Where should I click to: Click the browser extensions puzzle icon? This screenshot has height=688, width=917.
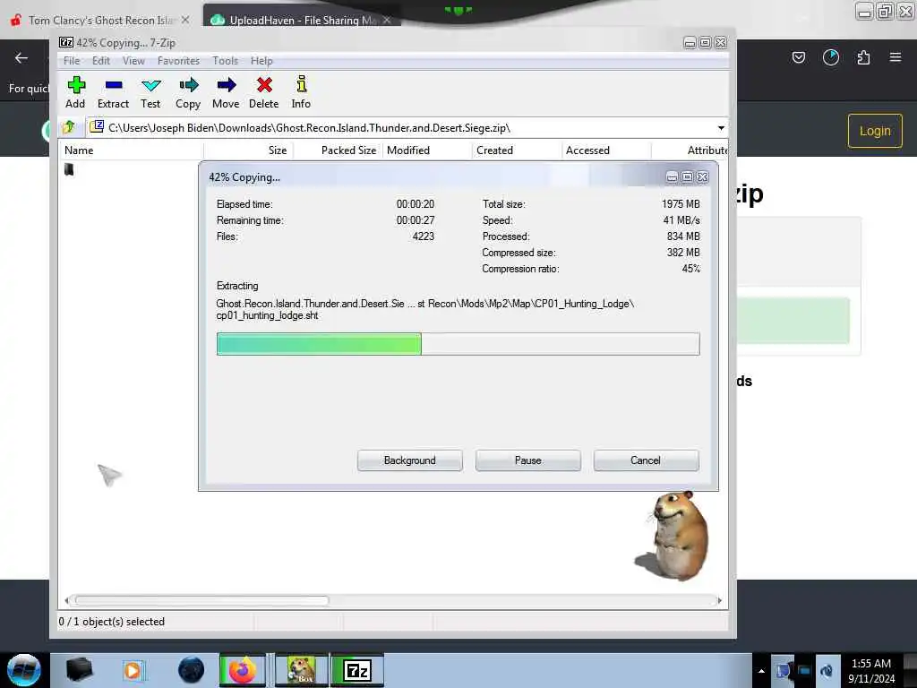[x=863, y=57]
